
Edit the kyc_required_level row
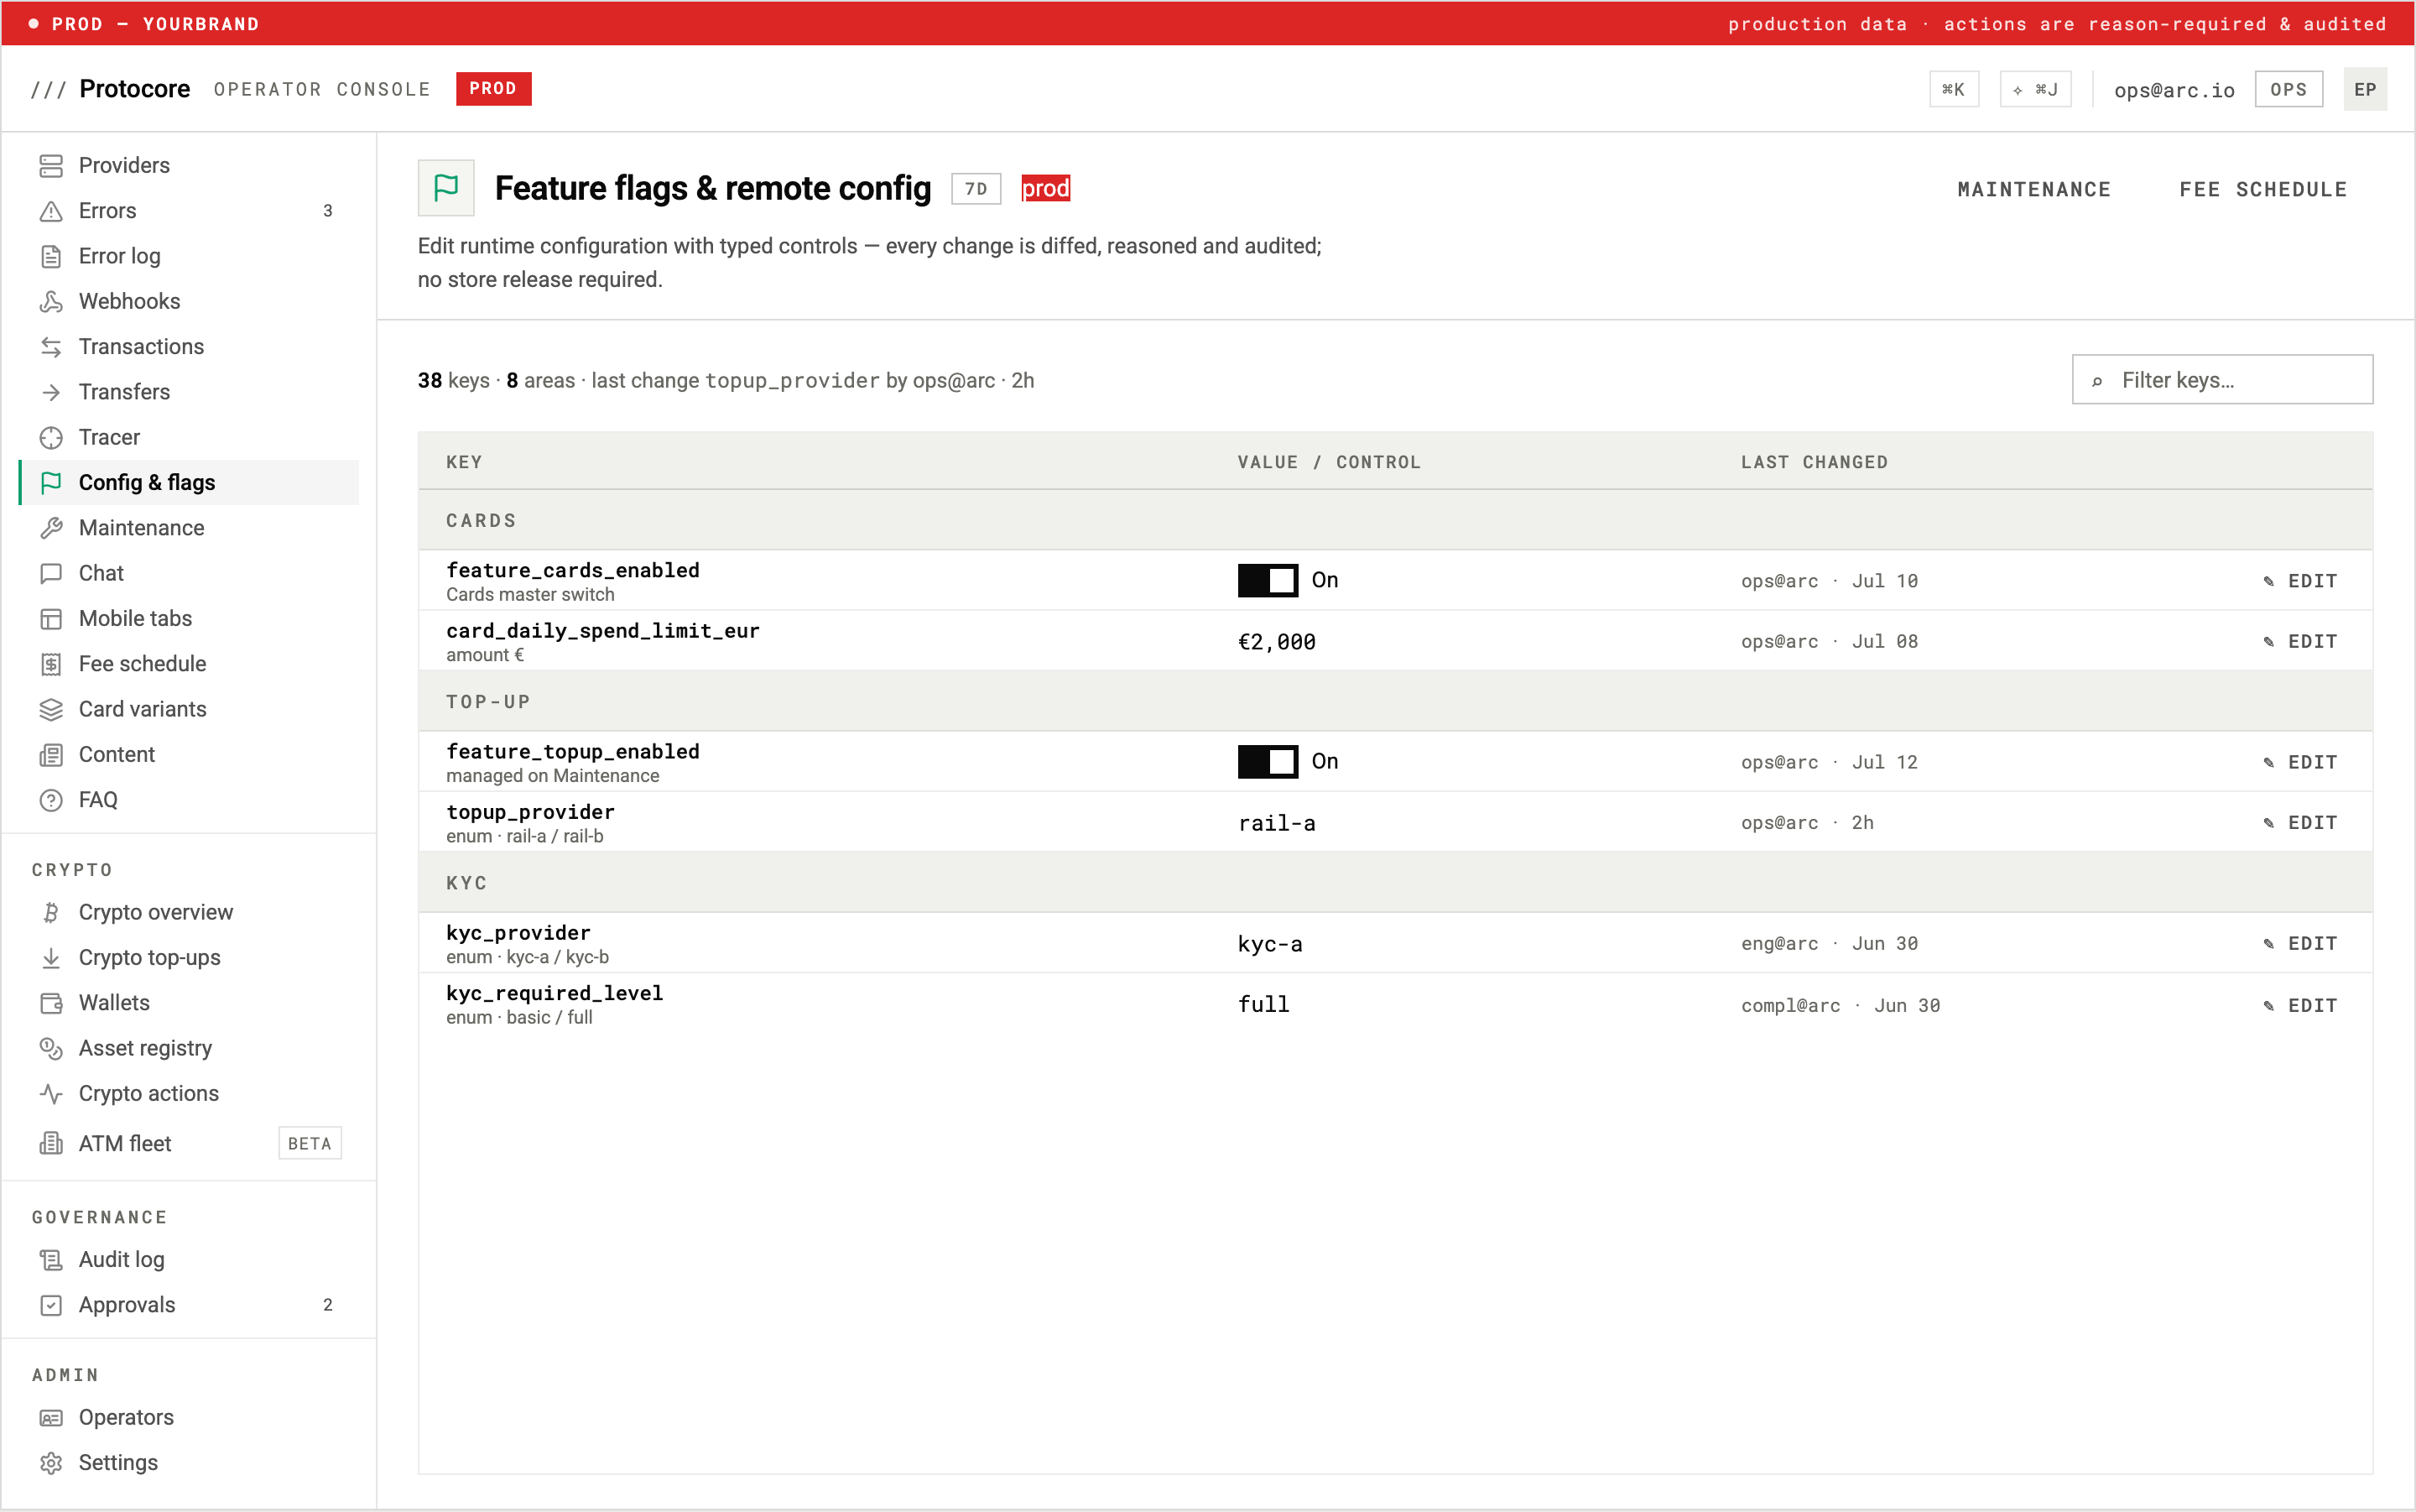pyautogui.click(x=2300, y=1005)
